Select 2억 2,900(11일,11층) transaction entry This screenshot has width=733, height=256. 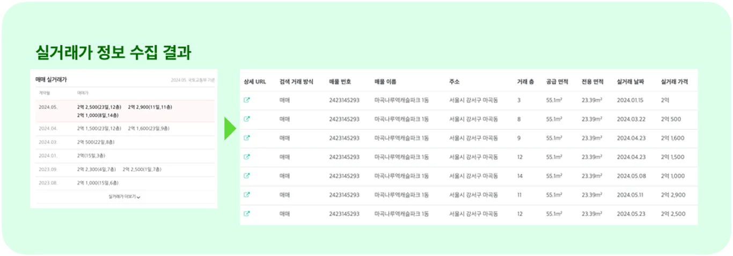point(150,107)
